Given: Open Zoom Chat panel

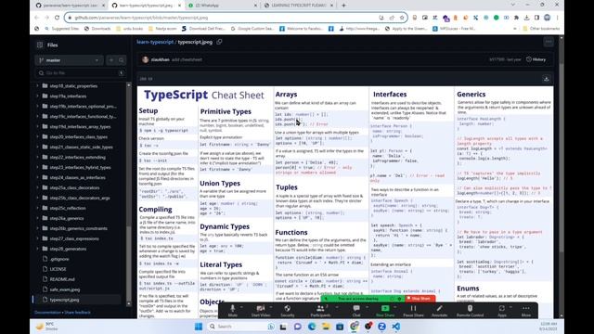Looking at the screenshot, I should click(356, 311).
